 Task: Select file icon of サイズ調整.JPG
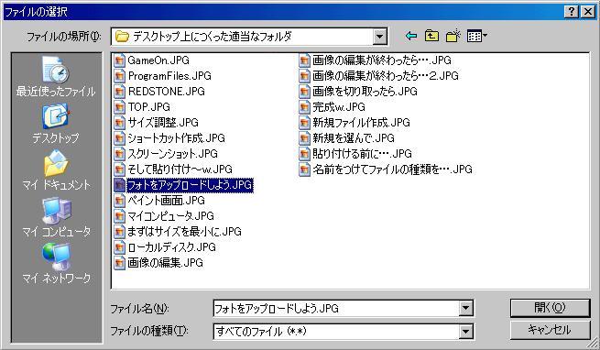(119, 123)
